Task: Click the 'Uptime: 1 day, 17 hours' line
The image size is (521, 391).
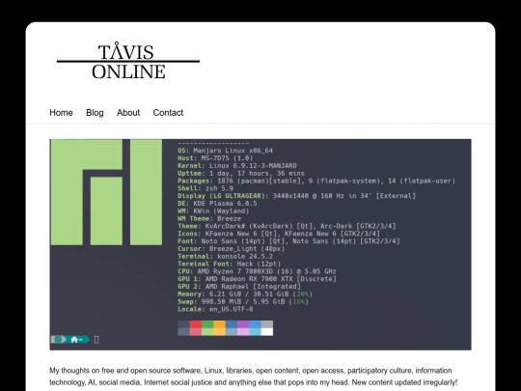Action: point(241,173)
